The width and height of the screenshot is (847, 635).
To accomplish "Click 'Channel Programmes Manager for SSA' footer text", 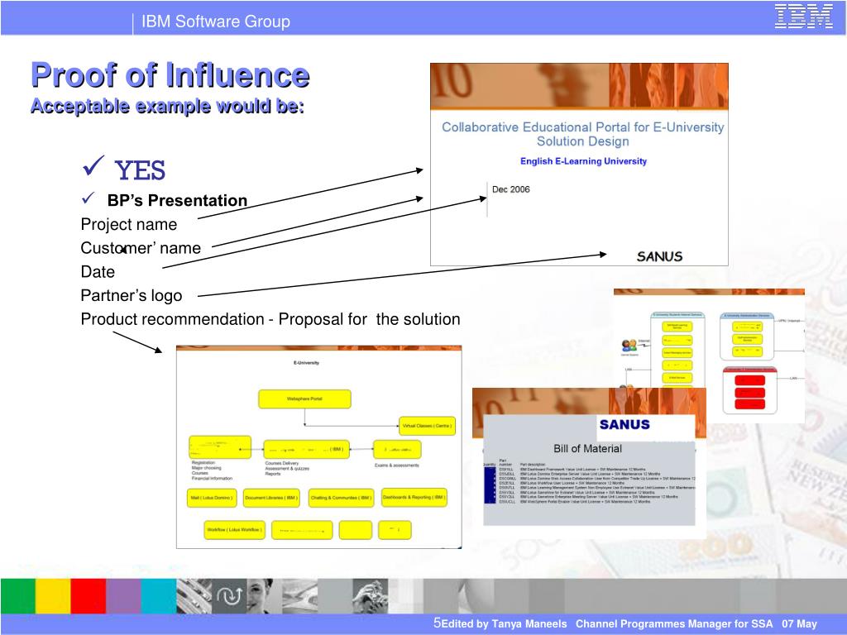I will (674, 623).
